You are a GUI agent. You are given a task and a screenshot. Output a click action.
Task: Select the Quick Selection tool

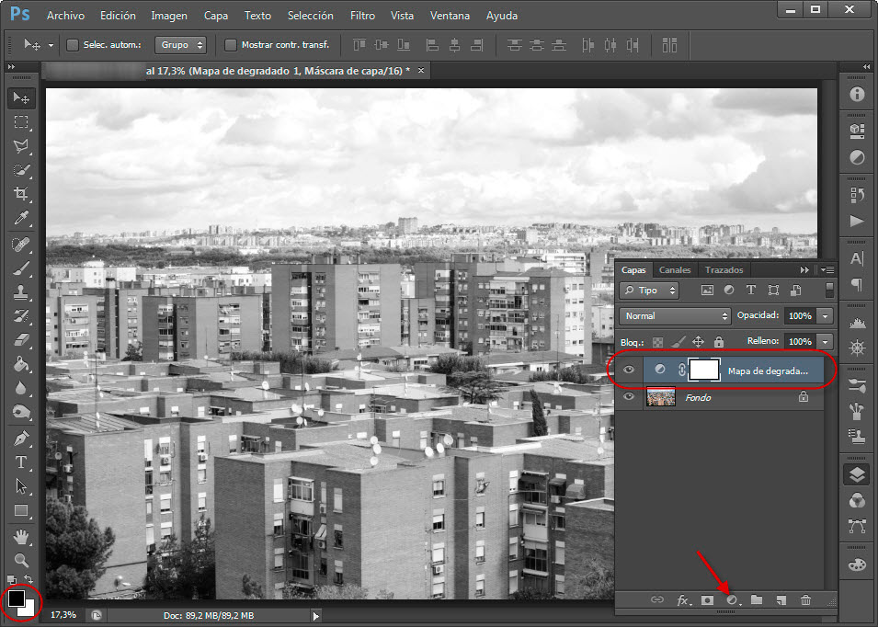(x=21, y=170)
